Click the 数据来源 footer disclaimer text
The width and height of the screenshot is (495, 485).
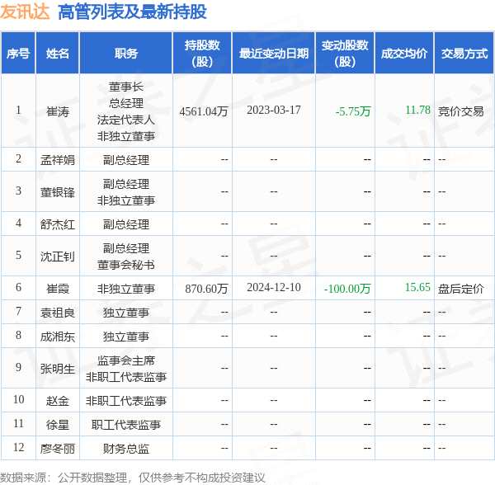coord(133,478)
